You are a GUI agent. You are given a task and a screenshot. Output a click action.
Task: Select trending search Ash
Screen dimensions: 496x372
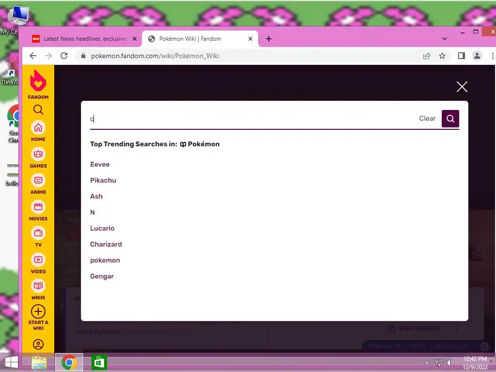pos(96,196)
